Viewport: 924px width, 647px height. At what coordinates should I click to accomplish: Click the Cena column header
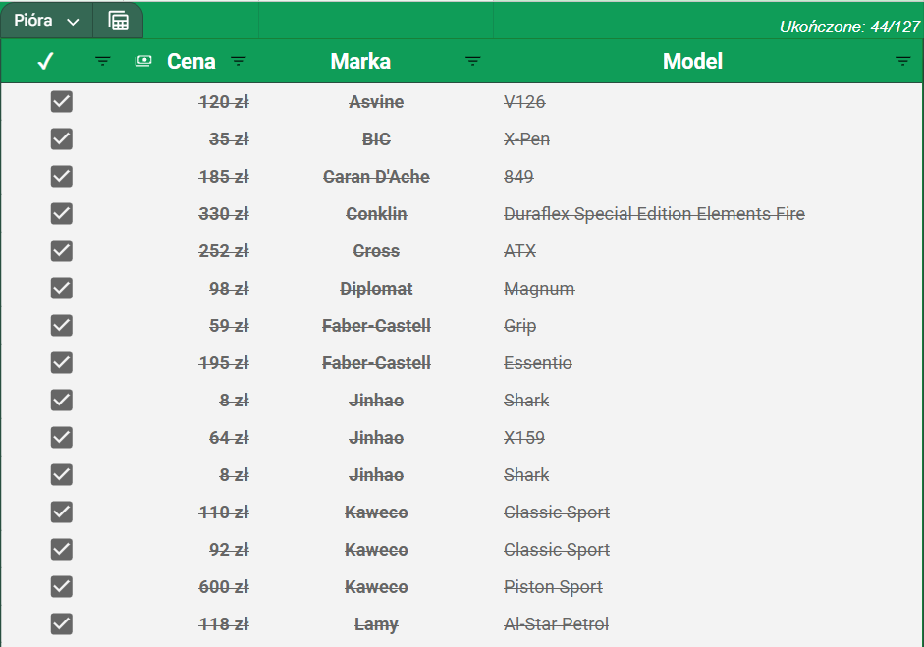coord(191,61)
